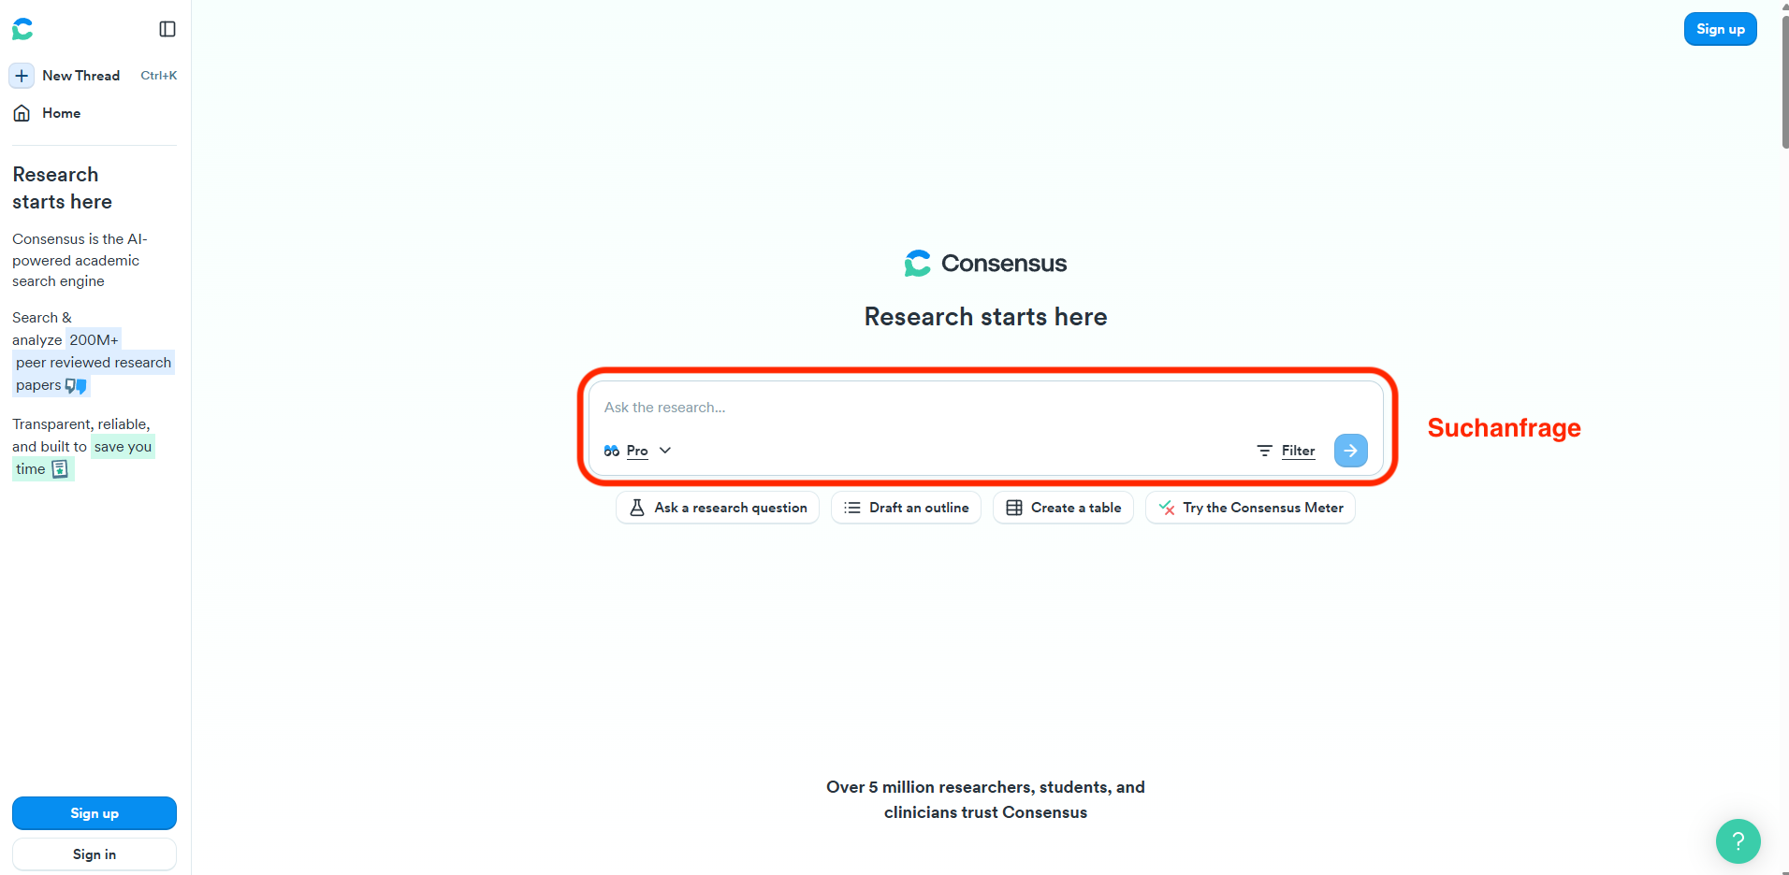Open the Filter options

point(1298,451)
